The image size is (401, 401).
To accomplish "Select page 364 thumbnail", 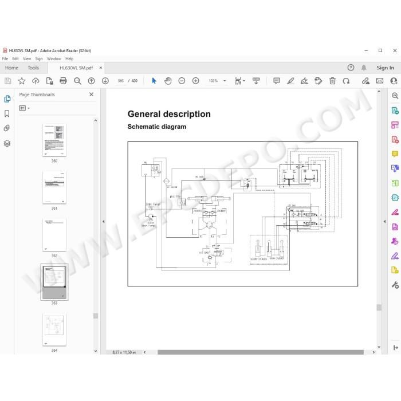I will click(54, 329).
